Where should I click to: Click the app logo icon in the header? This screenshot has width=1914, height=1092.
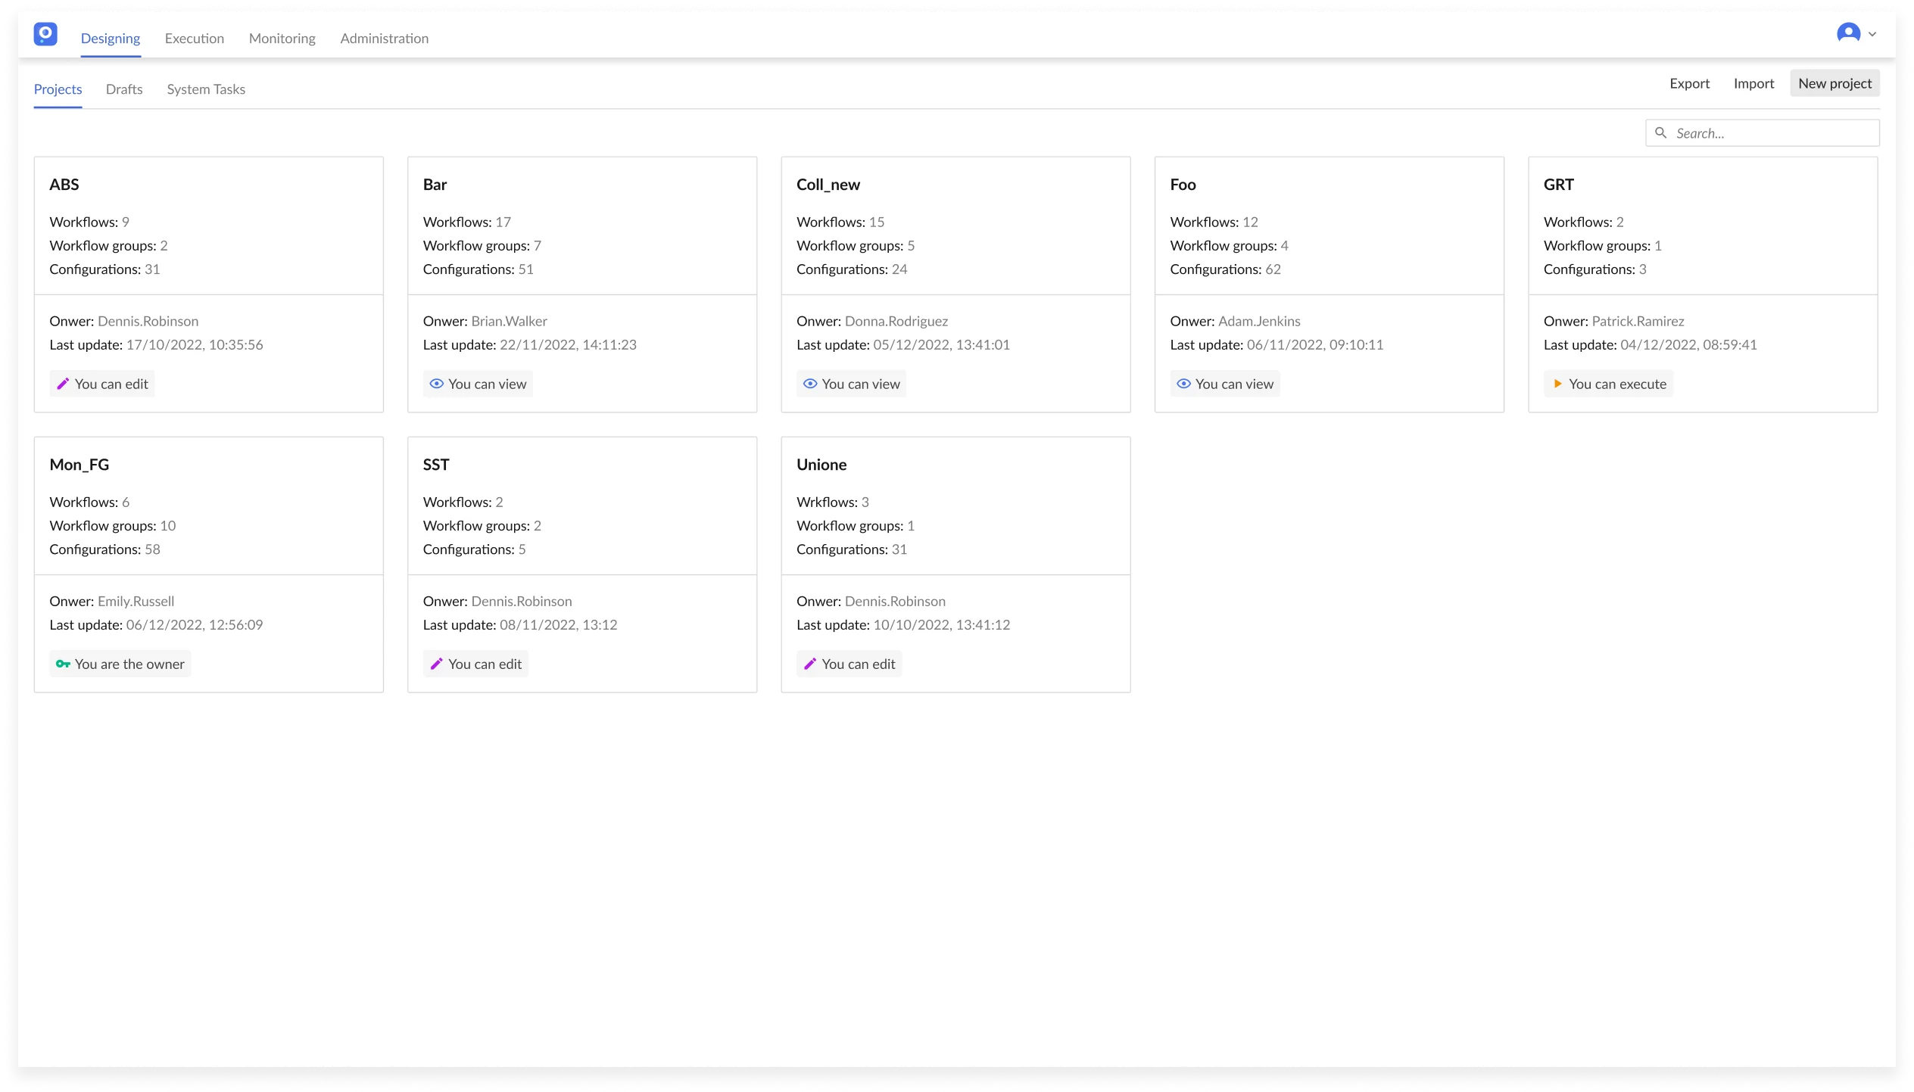[45, 34]
